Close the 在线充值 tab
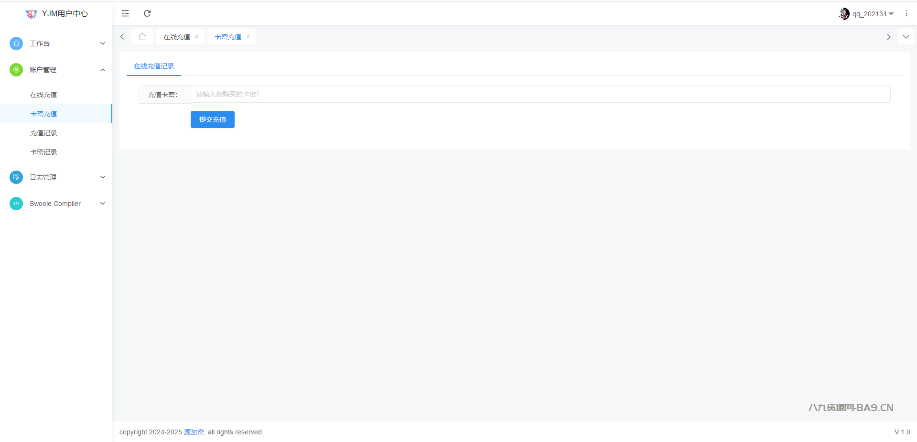 (x=197, y=37)
